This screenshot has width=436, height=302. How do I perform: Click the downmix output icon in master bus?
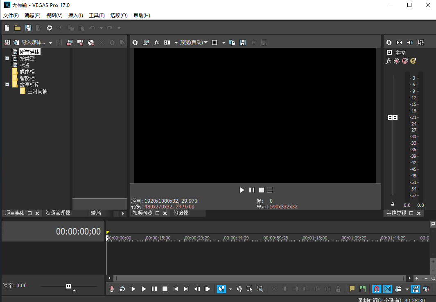[x=400, y=43]
